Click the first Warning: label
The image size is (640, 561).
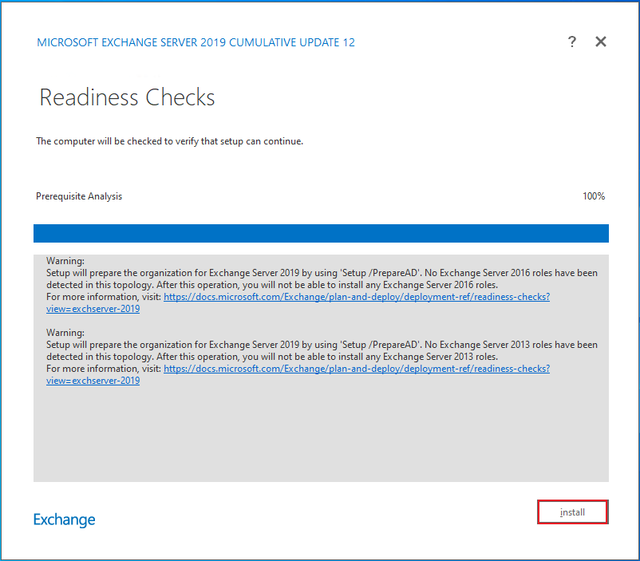(65, 261)
